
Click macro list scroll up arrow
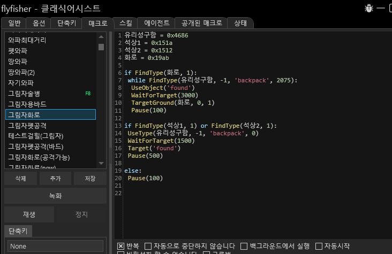click(x=101, y=37)
